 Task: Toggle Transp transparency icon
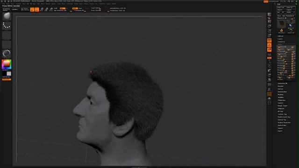269,89
